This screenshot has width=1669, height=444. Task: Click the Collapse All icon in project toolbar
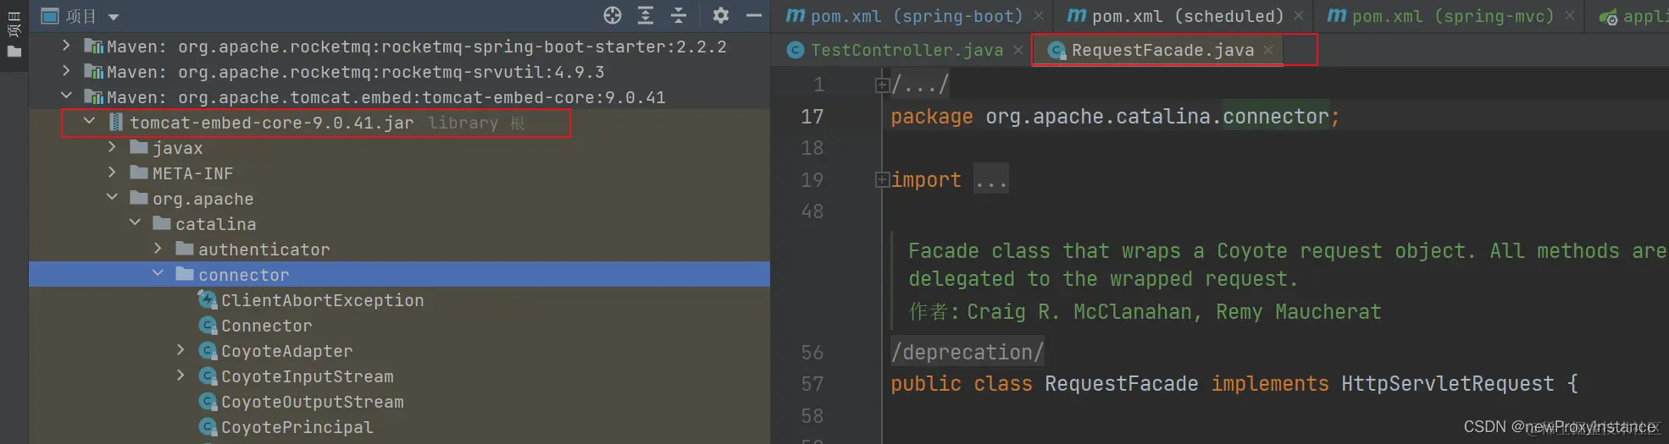point(679,15)
